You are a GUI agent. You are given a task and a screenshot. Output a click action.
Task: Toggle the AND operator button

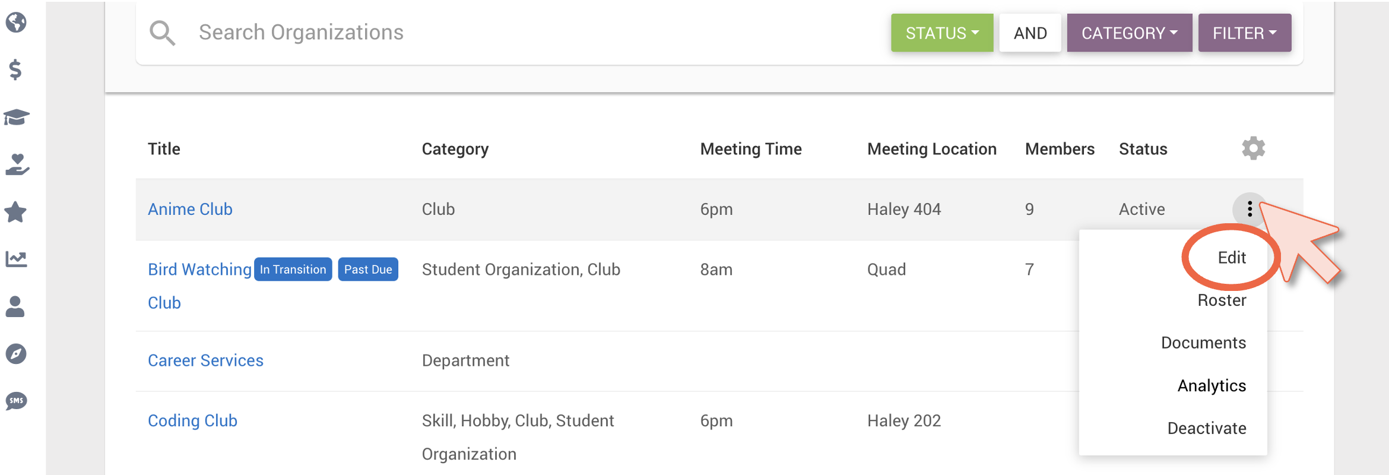tap(1030, 33)
